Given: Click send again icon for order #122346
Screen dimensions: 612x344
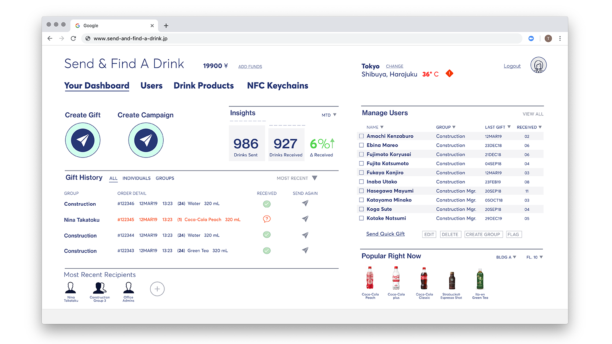Looking at the screenshot, I should click(x=305, y=203).
